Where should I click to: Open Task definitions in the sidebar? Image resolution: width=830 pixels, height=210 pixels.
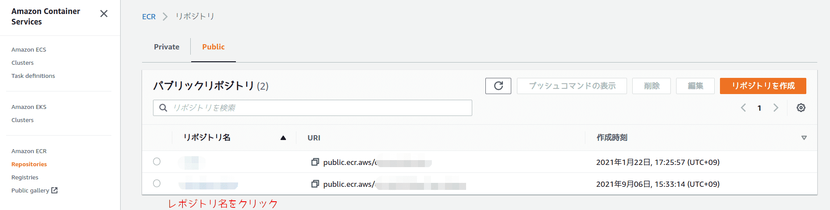[33, 76]
